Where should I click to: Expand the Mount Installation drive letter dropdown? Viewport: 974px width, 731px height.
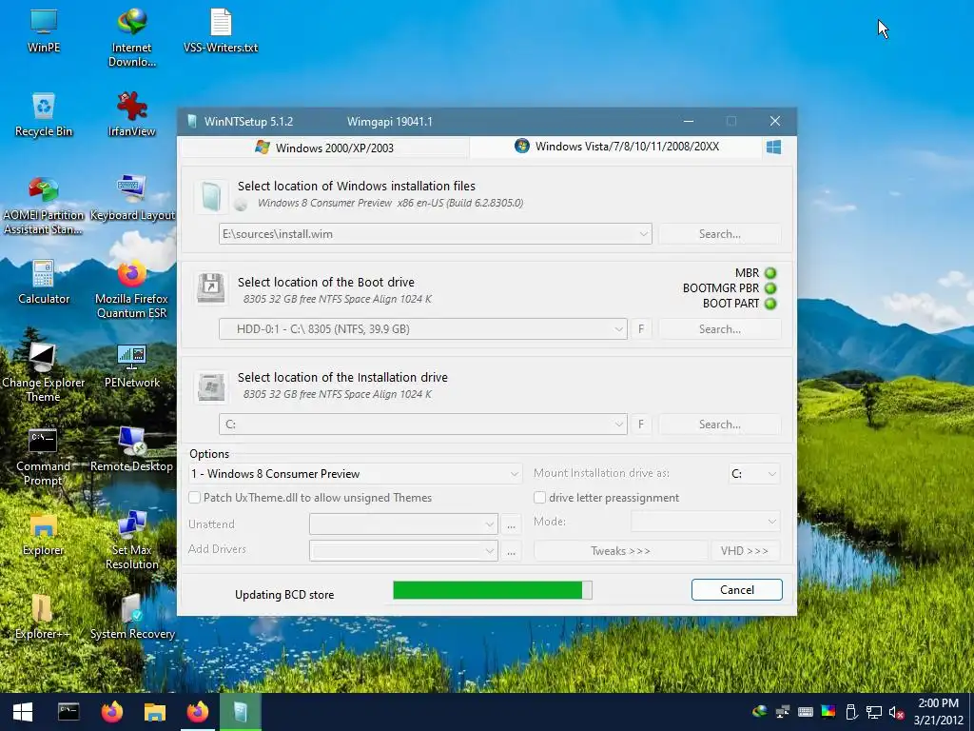point(771,474)
